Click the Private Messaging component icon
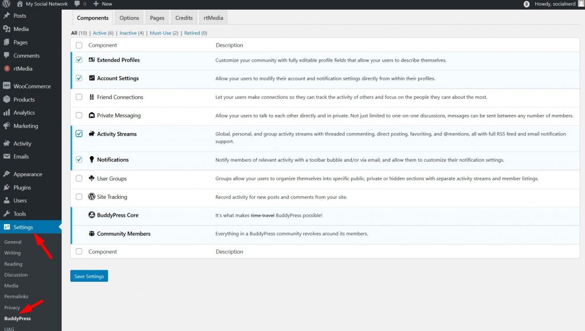 (x=92, y=115)
